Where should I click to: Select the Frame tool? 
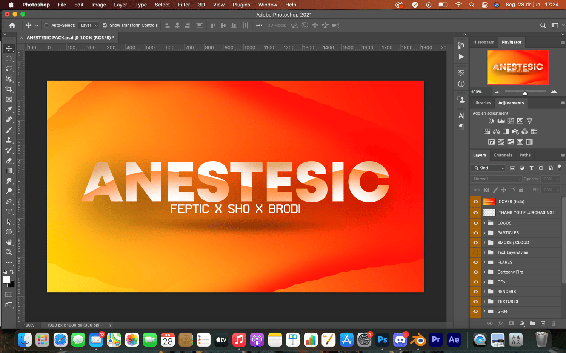[9, 99]
